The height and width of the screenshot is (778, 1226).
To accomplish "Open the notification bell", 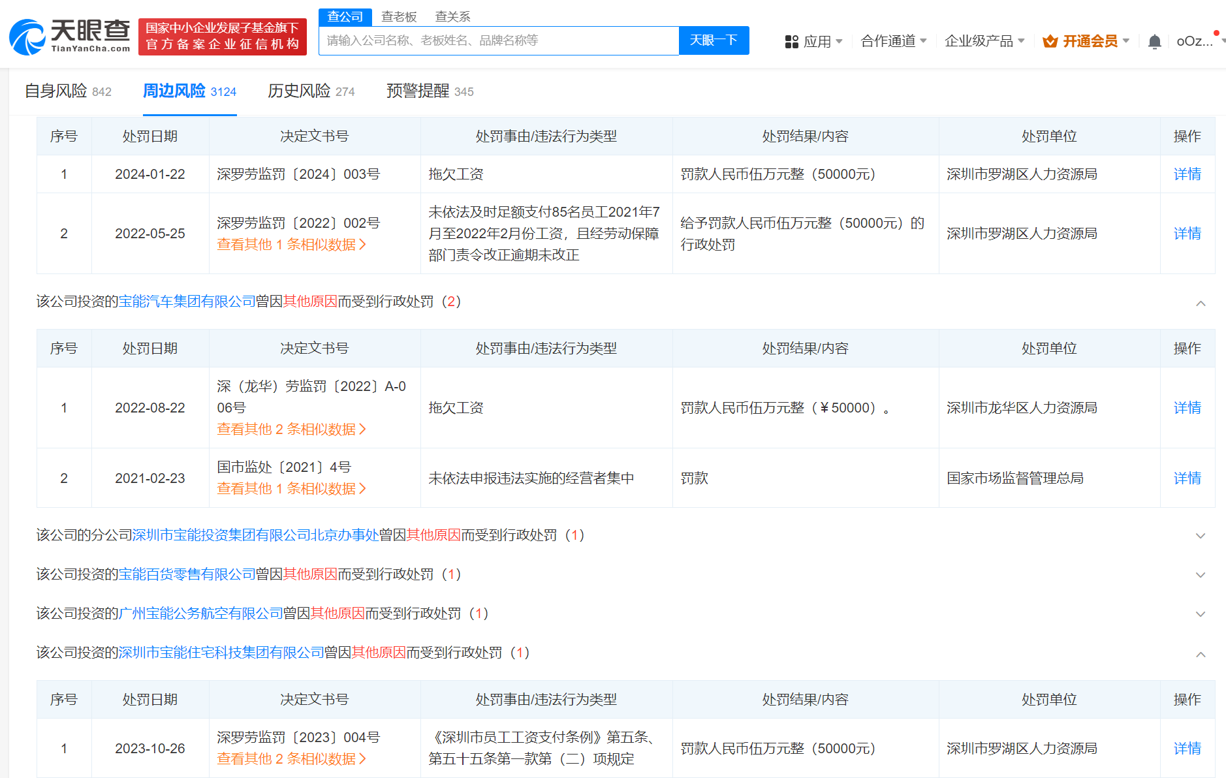I will 1154,42.
